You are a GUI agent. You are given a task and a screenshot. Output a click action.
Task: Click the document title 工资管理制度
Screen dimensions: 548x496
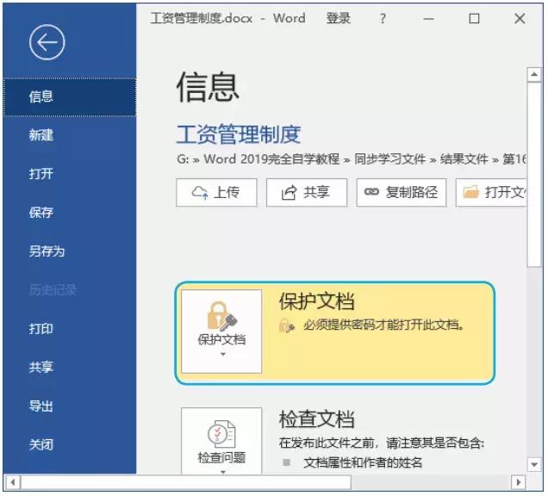tap(239, 134)
